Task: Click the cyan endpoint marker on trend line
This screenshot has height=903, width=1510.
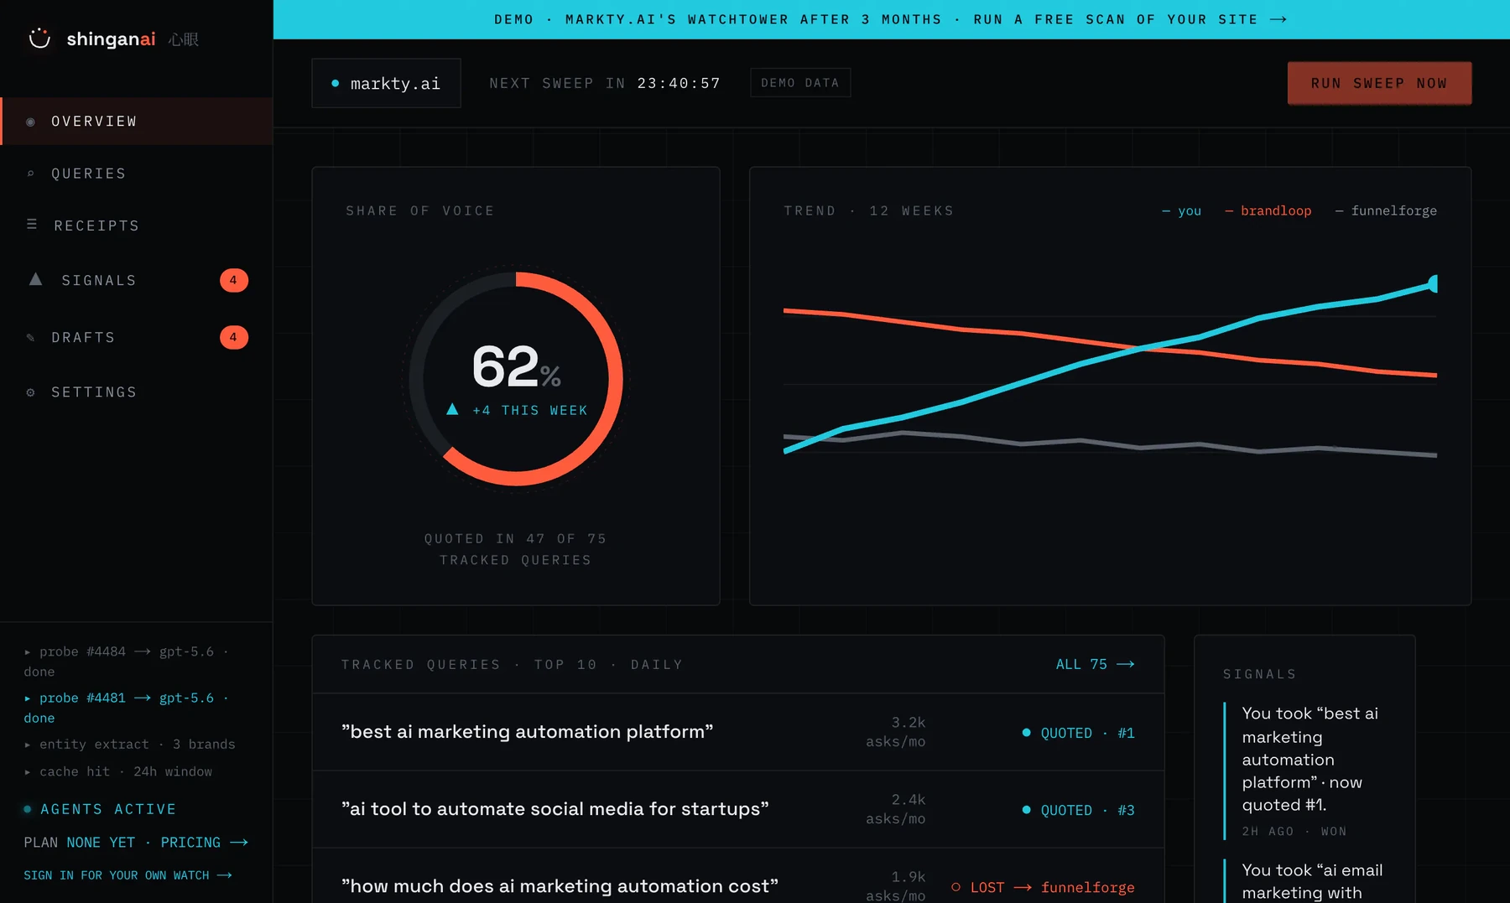Action: click(x=1433, y=284)
